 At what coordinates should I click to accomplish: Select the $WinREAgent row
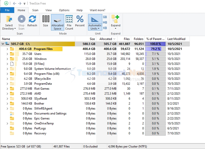(x=95, y=109)
